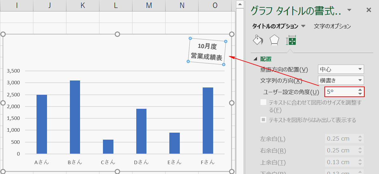Click the Aさん bar in the chart
The image size is (379, 174).
[42, 124]
